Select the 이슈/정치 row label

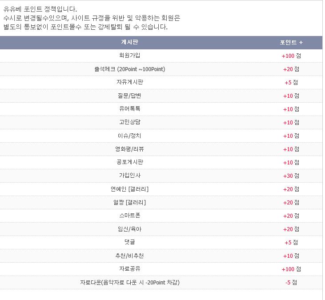[129, 136]
